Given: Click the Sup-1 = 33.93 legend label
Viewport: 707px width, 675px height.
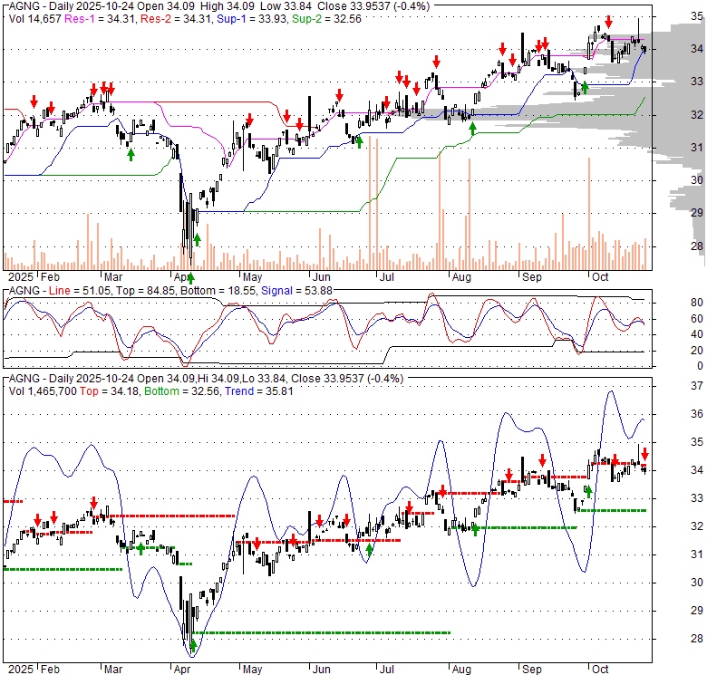Looking at the screenshot, I should [x=252, y=19].
